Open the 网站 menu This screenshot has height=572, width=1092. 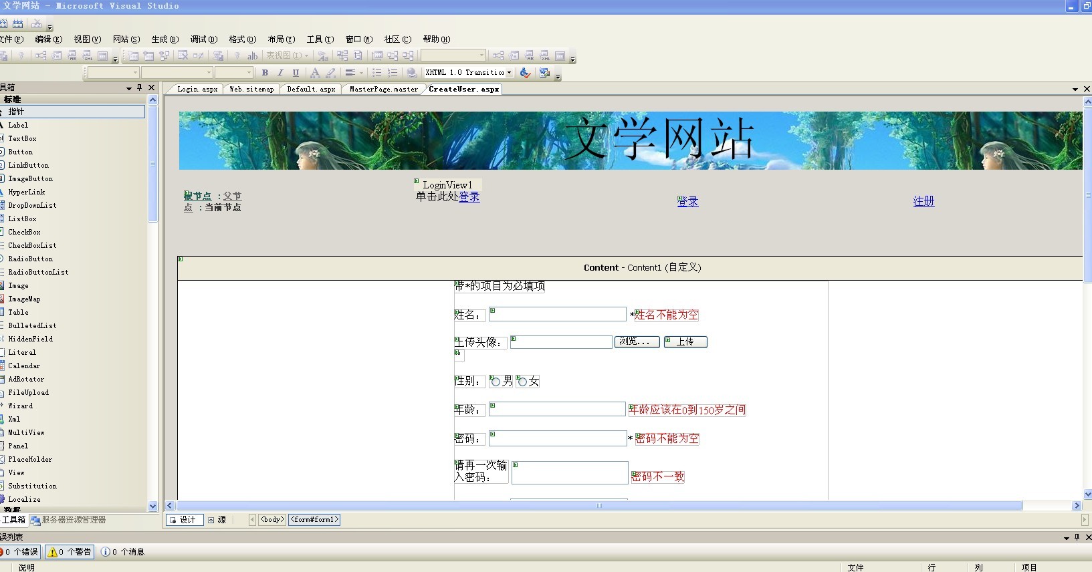(126, 39)
